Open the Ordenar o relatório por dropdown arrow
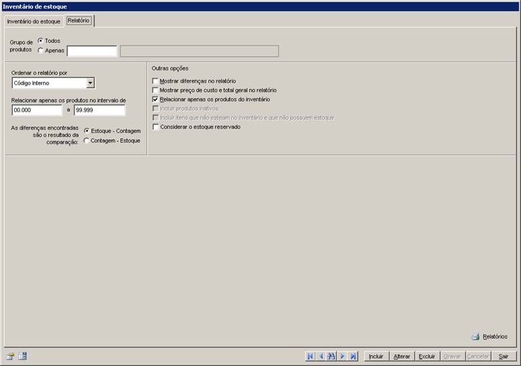521x366 pixels. click(x=91, y=83)
